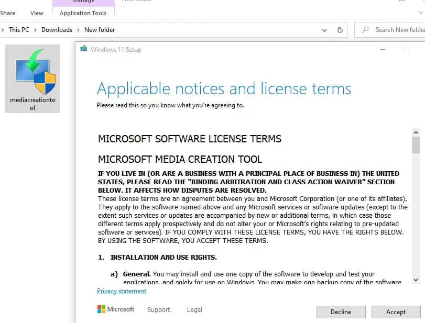Click the license scrollbar down arrow

point(416,280)
